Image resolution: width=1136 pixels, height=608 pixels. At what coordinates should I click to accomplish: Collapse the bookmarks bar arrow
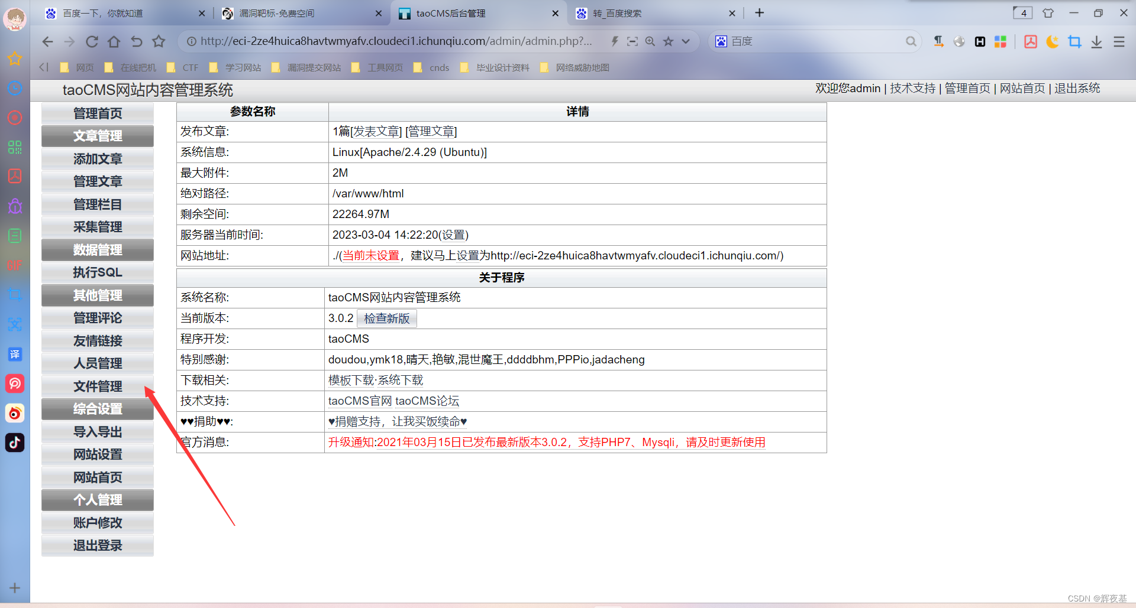click(x=44, y=67)
